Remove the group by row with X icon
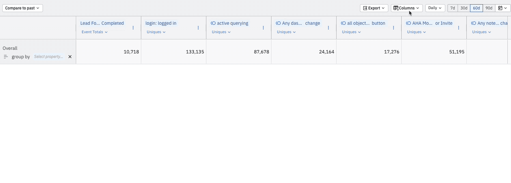Image resolution: width=511 pixels, height=183 pixels. [x=70, y=57]
